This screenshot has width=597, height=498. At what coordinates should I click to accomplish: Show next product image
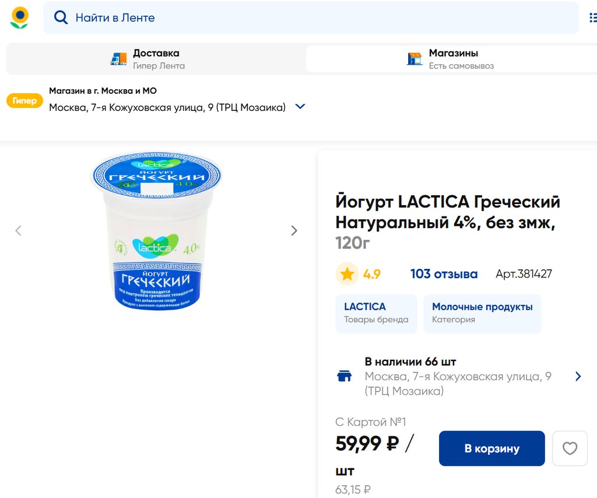[294, 230]
